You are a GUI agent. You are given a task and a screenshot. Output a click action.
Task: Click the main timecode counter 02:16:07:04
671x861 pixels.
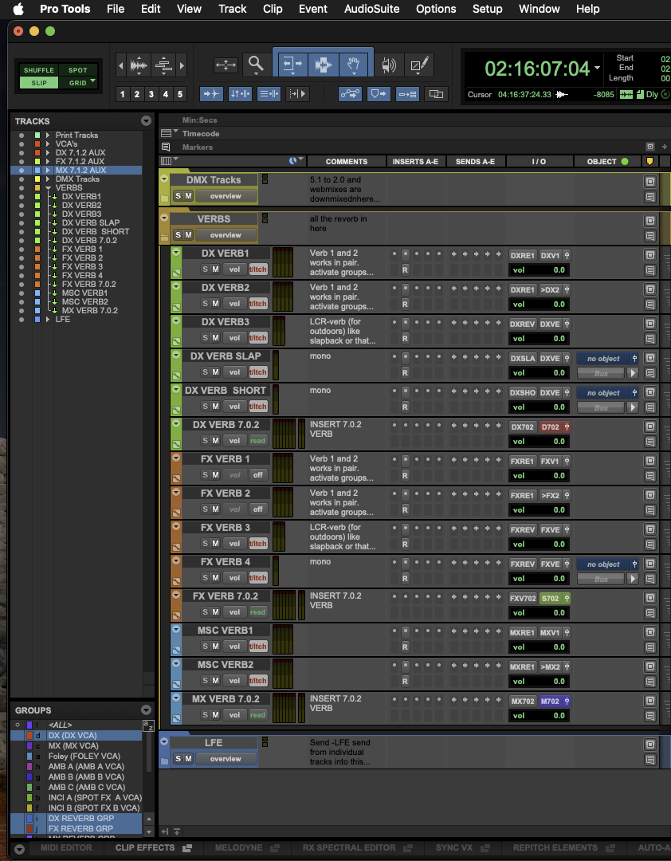pyautogui.click(x=537, y=68)
